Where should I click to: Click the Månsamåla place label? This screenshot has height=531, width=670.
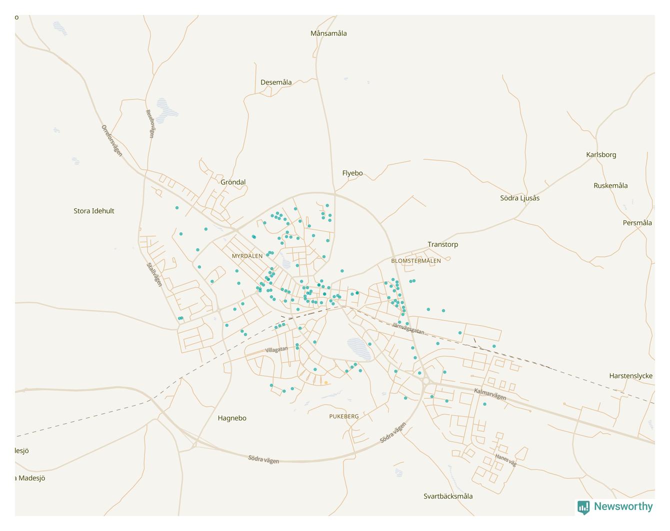[328, 33]
